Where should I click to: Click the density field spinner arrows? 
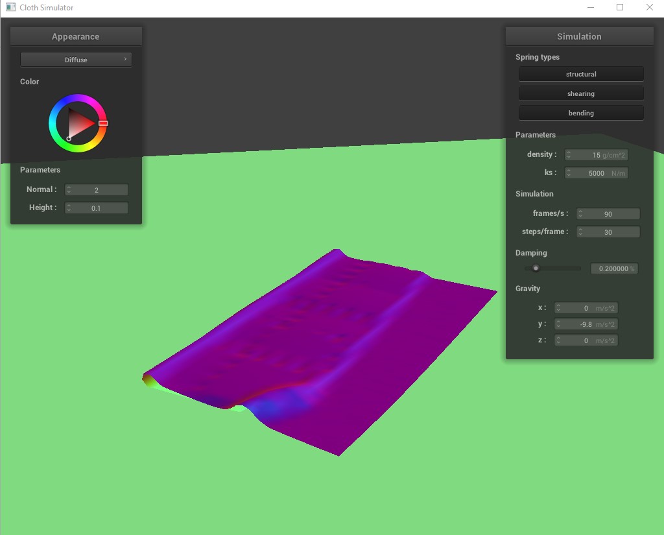[569, 155]
